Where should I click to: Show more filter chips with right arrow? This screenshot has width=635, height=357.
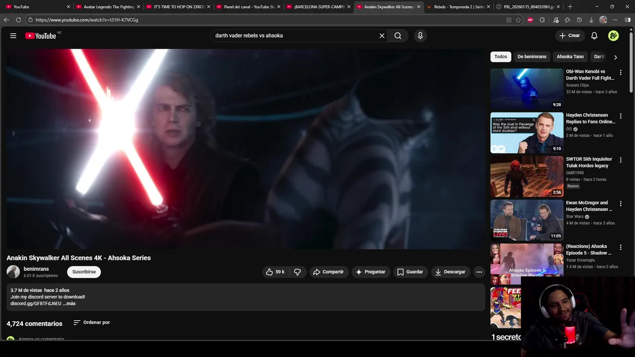(616, 57)
